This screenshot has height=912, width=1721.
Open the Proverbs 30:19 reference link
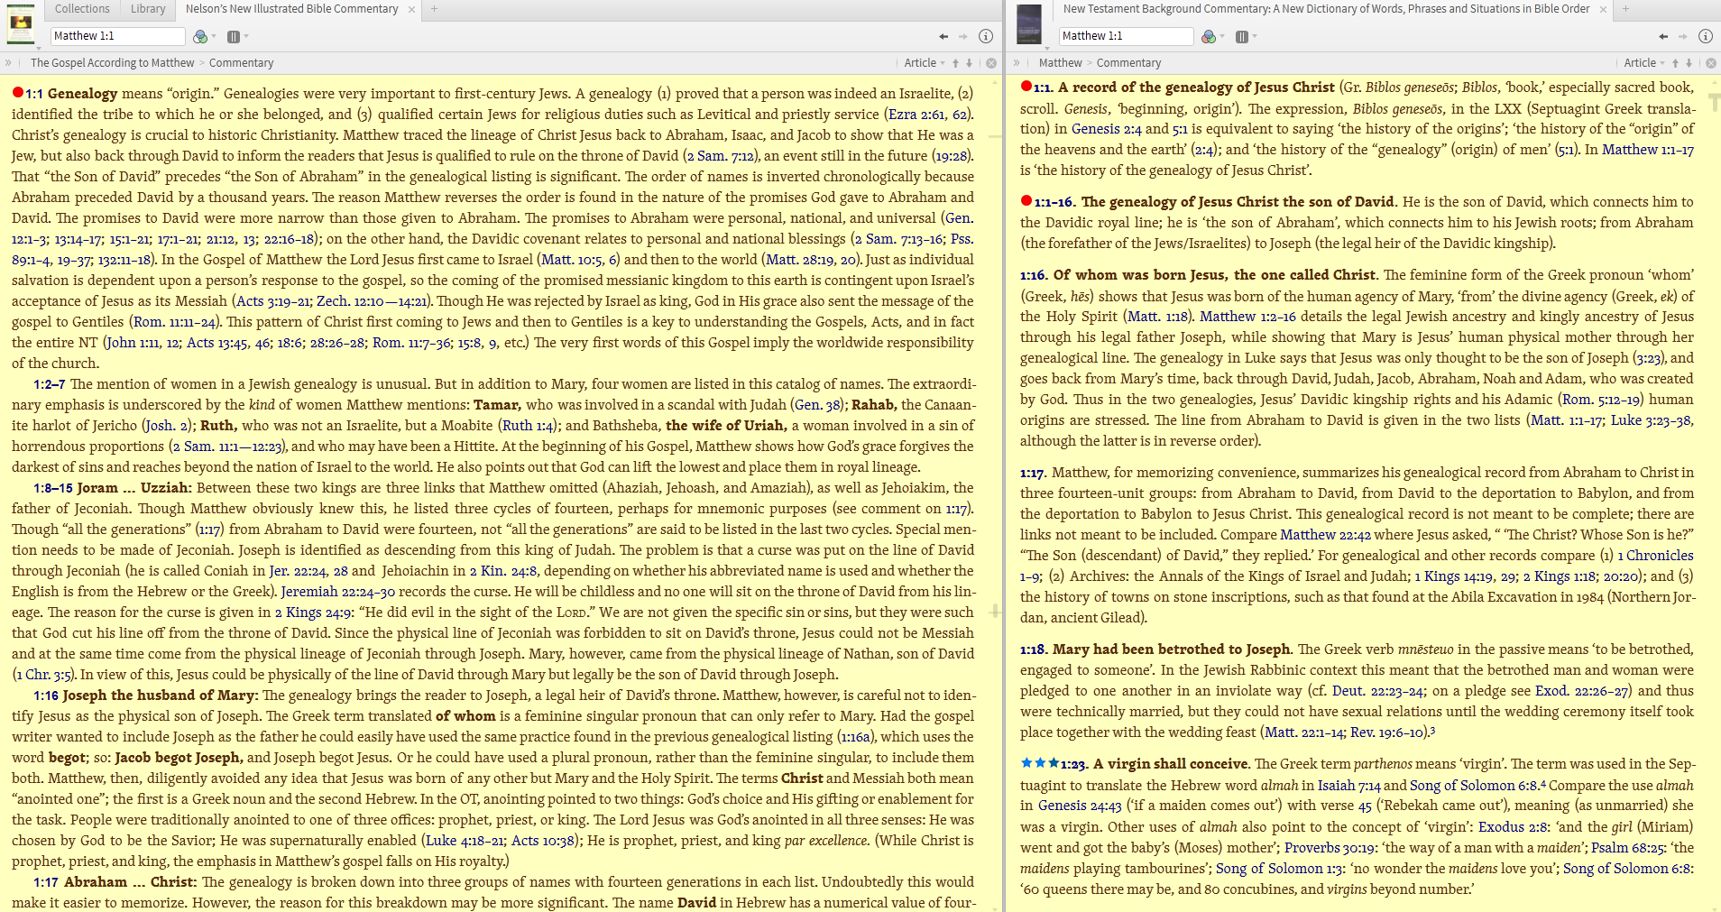click(1330, 848)
